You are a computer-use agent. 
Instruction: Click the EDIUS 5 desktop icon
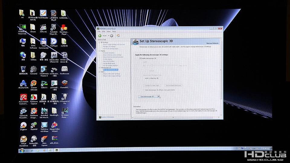44,85
